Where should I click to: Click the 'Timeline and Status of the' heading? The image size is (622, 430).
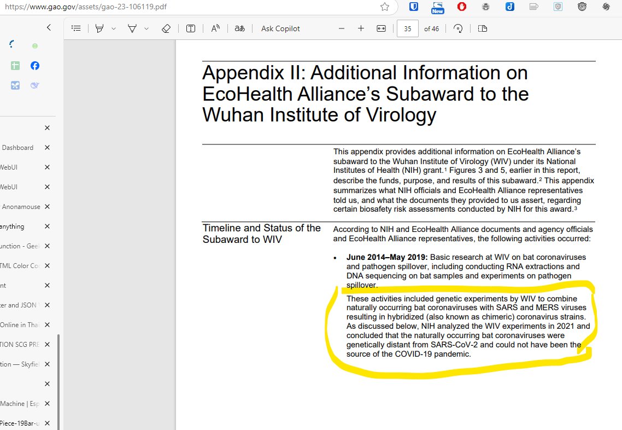pos(261,228)
